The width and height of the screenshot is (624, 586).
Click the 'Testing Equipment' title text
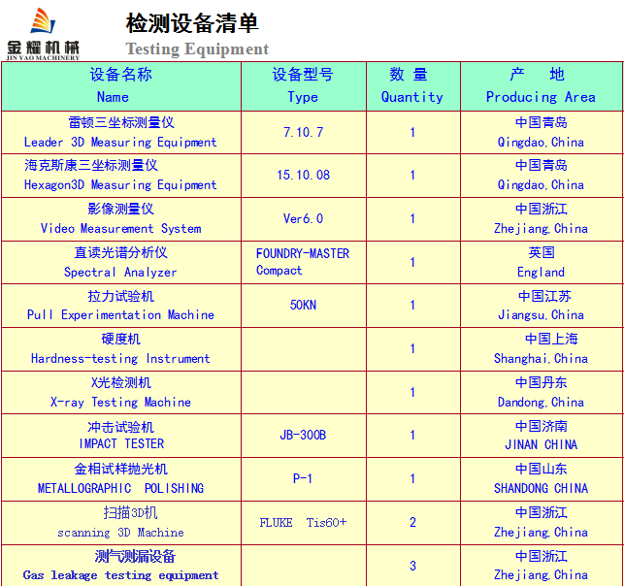pos(197,49)
